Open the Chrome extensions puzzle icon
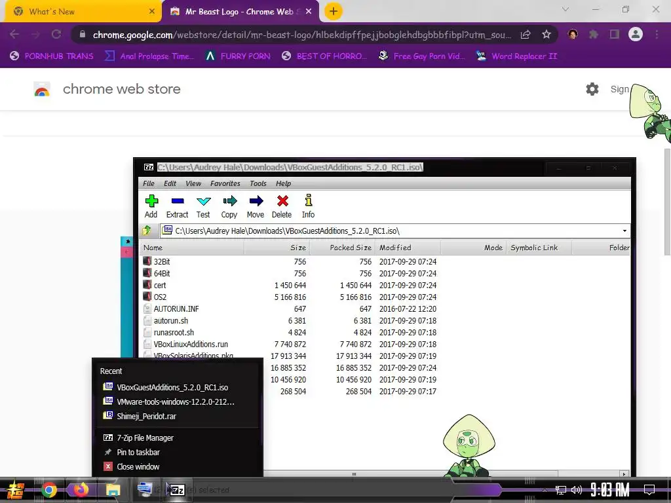 594,35
